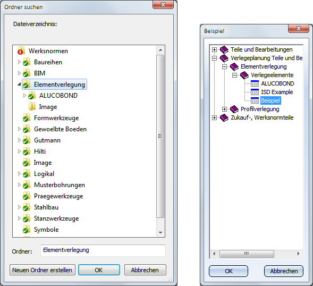Expand the Hilti folder triangle
This screenshot has width=313, height=286.
tap(19, 152)
